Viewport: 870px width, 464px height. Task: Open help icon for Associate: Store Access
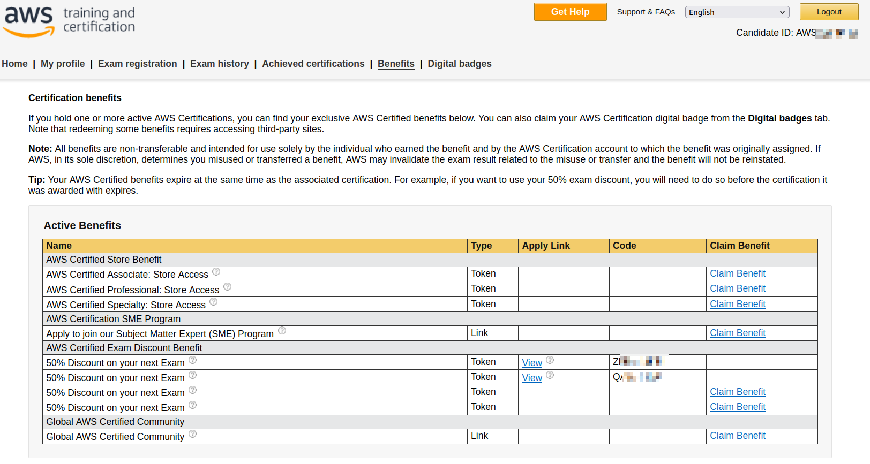[x=216, y=272]
